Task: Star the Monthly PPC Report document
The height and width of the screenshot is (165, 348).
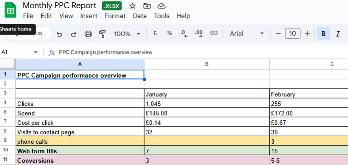Action: pos(132,6)
